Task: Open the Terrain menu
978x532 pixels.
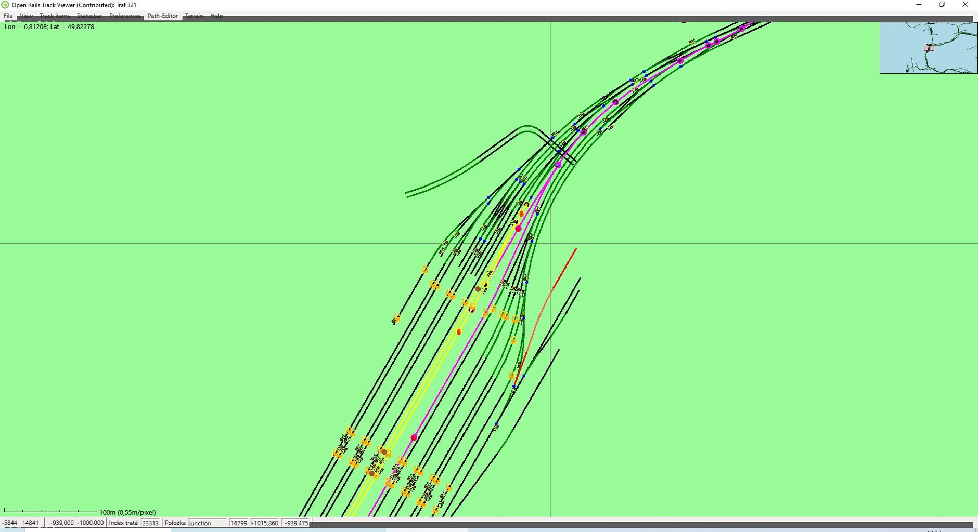Action: pyautogui.click(x=194, y=16)
